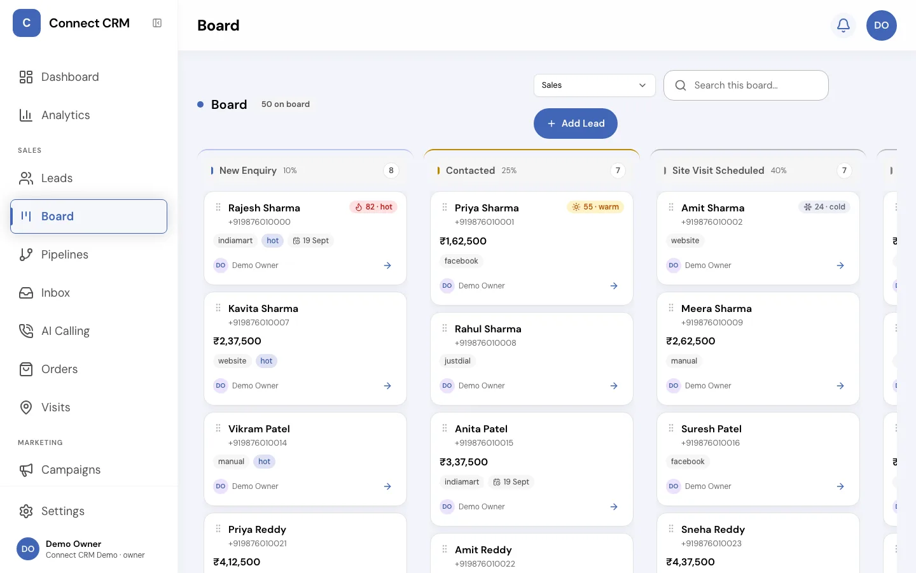
Task: Grab Anita Patel drag handle
Action: 445,428
